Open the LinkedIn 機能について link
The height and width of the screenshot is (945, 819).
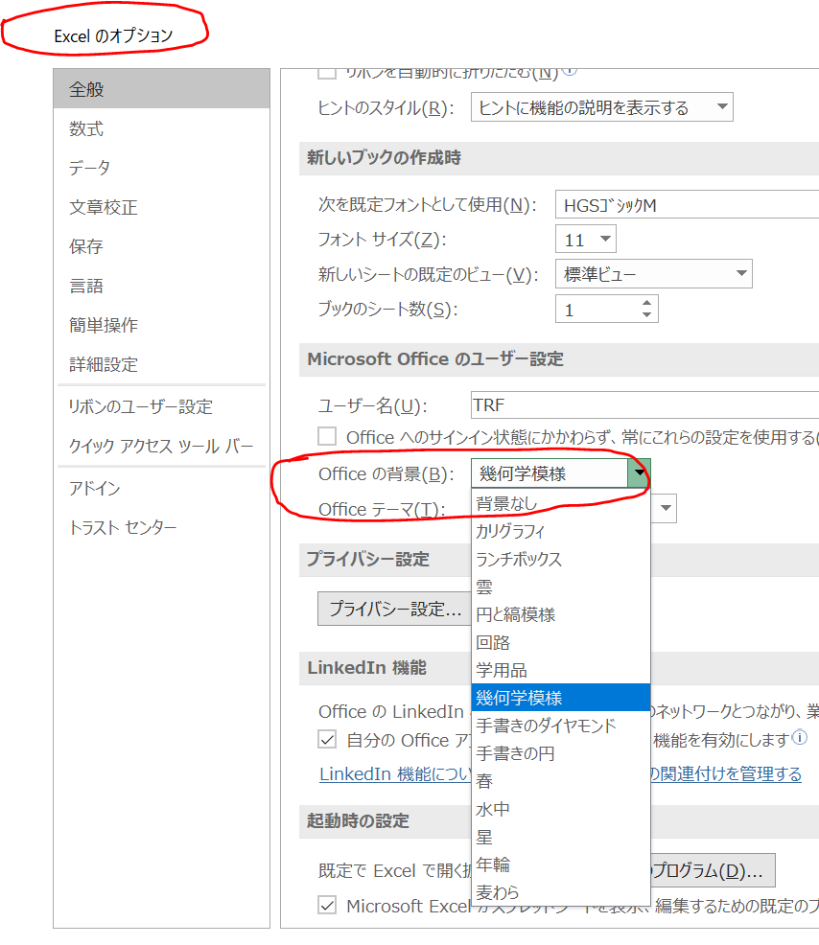(395, 773)
